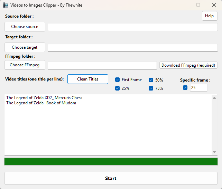Disable the 75% frame checkbox
The height and width of the screenshot is (189, 222).
tap(151, 88)
